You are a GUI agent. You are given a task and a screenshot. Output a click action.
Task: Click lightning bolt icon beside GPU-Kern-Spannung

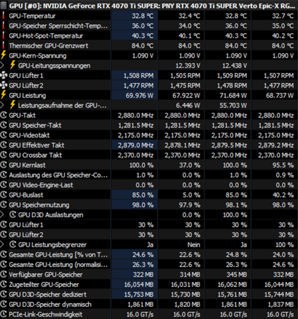pyautogui.click(x=3, y=55)
